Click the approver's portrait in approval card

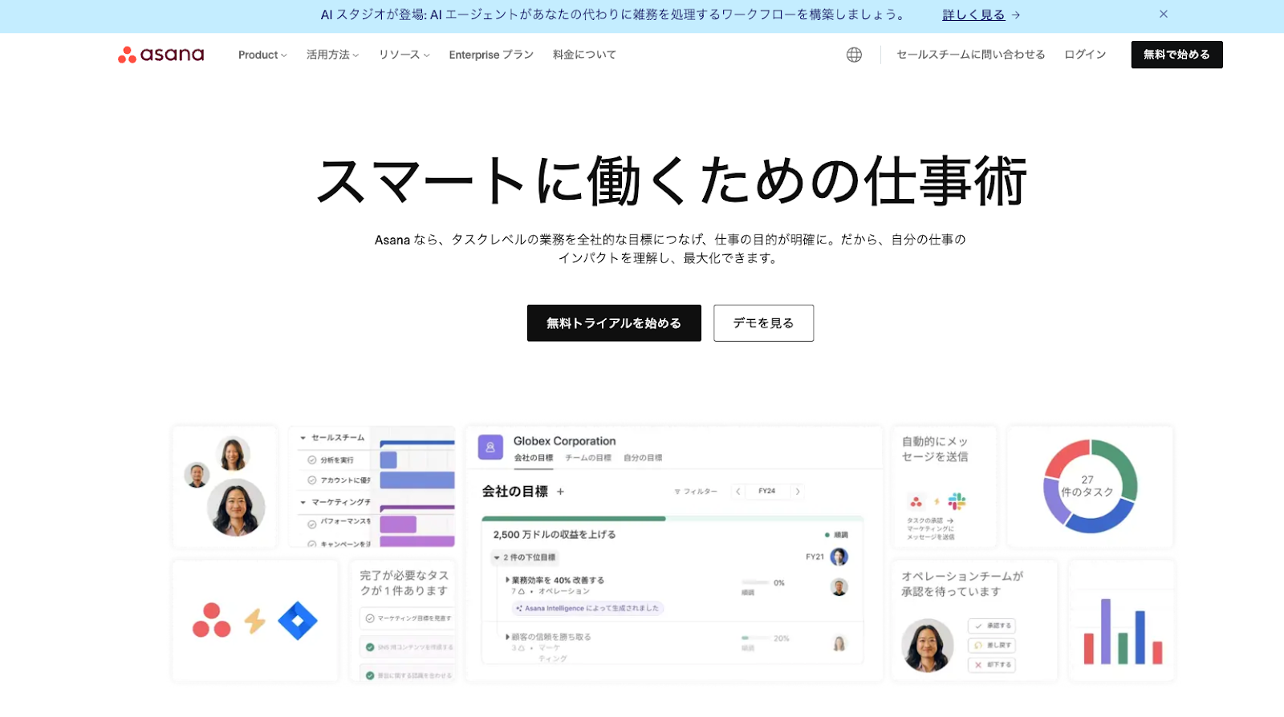point(928,645)
